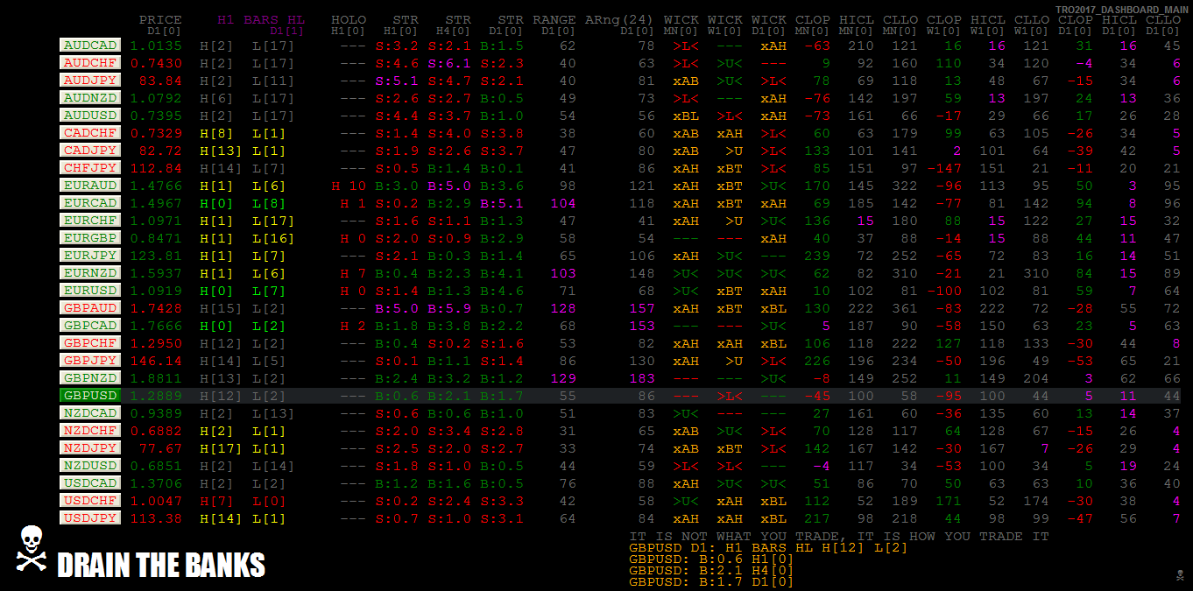The width and height of the screenshot is (1193, 591).
Task: Click the TRO2017_DASHBOARD_MAIN label
Action: point(1121,10)
